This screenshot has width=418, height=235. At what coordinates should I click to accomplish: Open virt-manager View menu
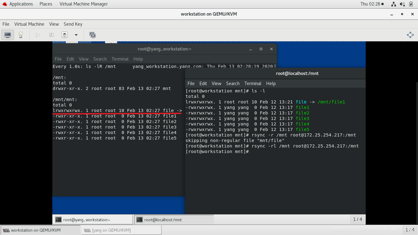[x=54, y=24]
